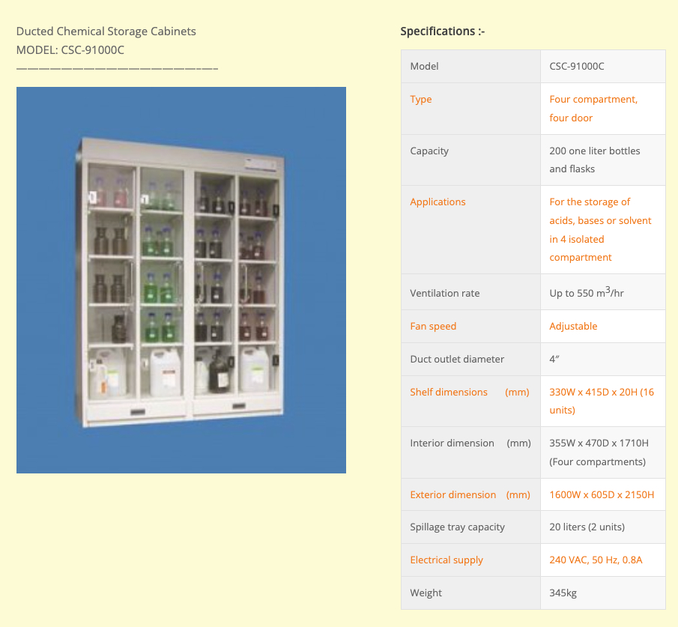Click '330W x 415D x 20H (16 units)' value
678x627 pixels.
click(602, 401)
